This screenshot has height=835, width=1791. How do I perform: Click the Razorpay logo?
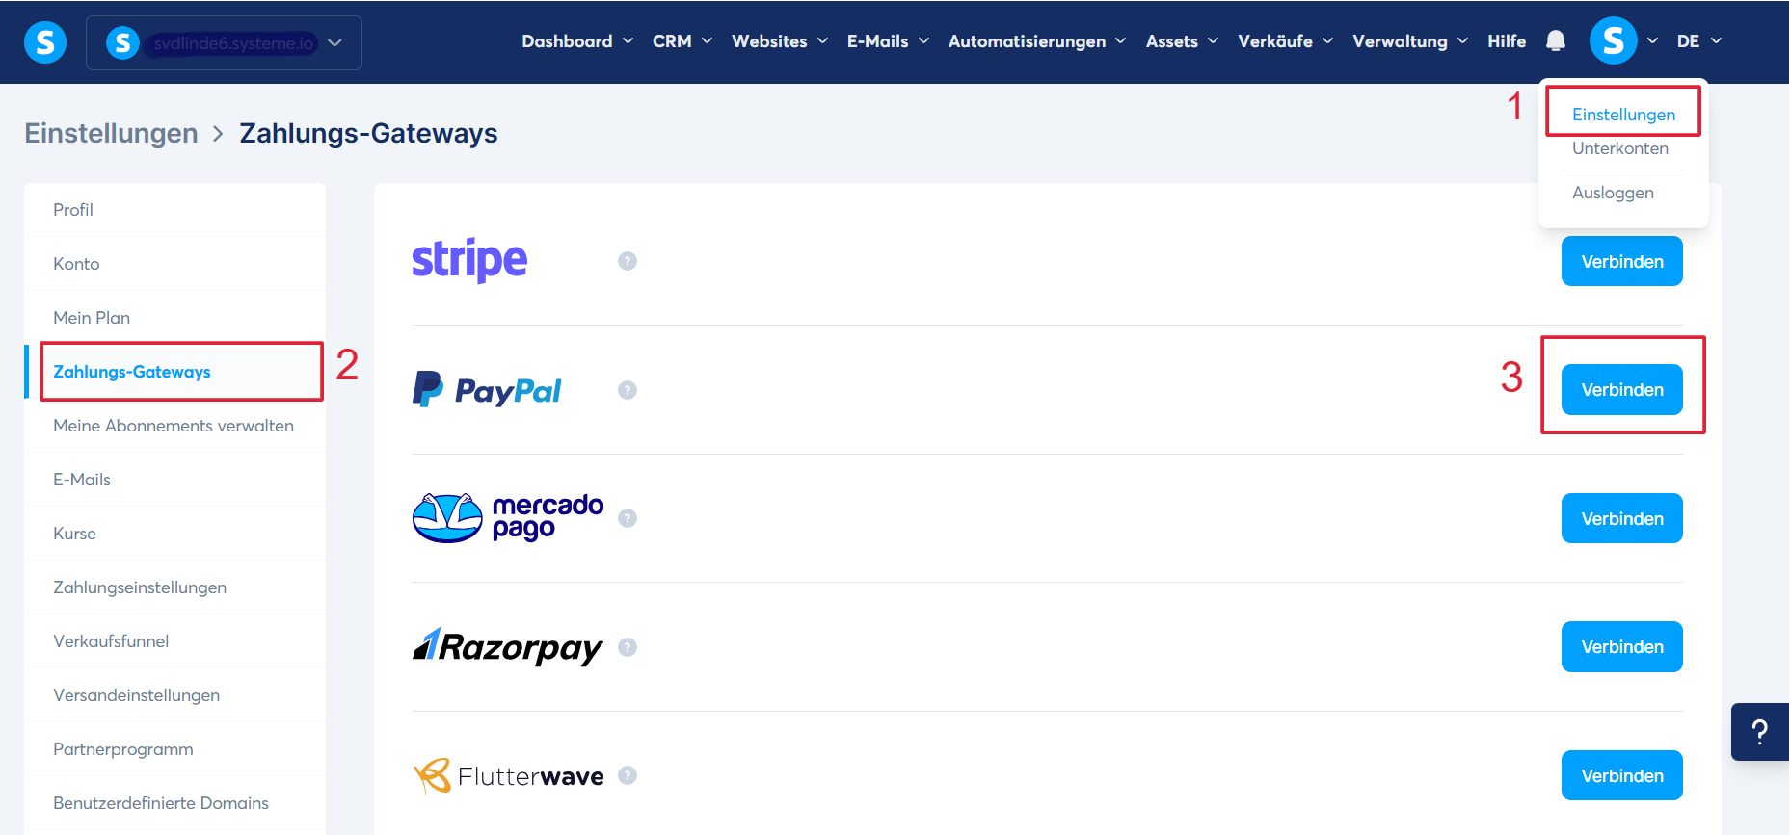[x=508, y=647]
